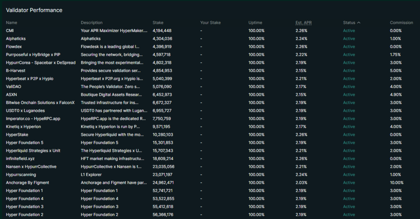Select Hyperbeat x P2P x Hypio
420x219 pixels.
coord(30,79)
